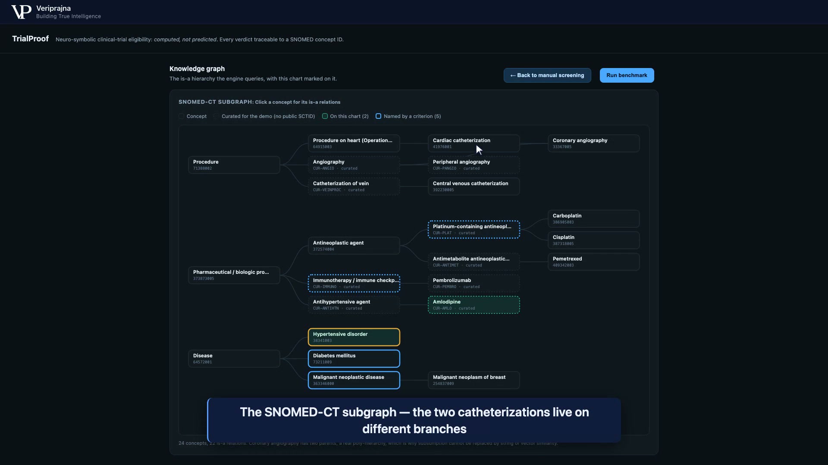The image size is (828, 465).
Task: Select the Carboplatin concept node
Action: point(593,219)
